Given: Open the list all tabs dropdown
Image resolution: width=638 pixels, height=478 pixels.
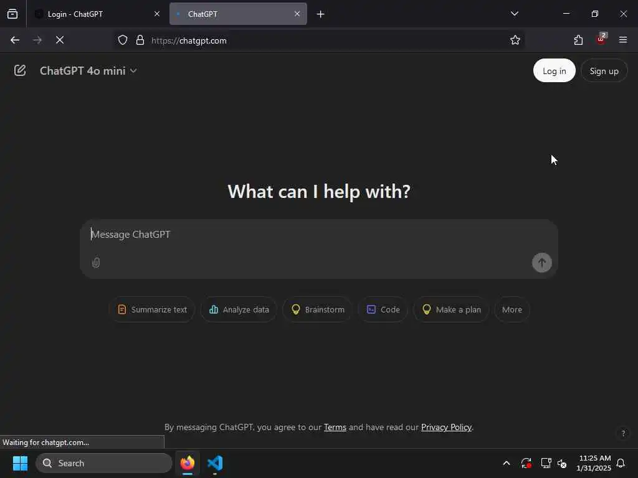Looking at the screenshot, I should coord(514,14).
